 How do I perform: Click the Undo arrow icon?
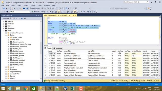(66, 8)
